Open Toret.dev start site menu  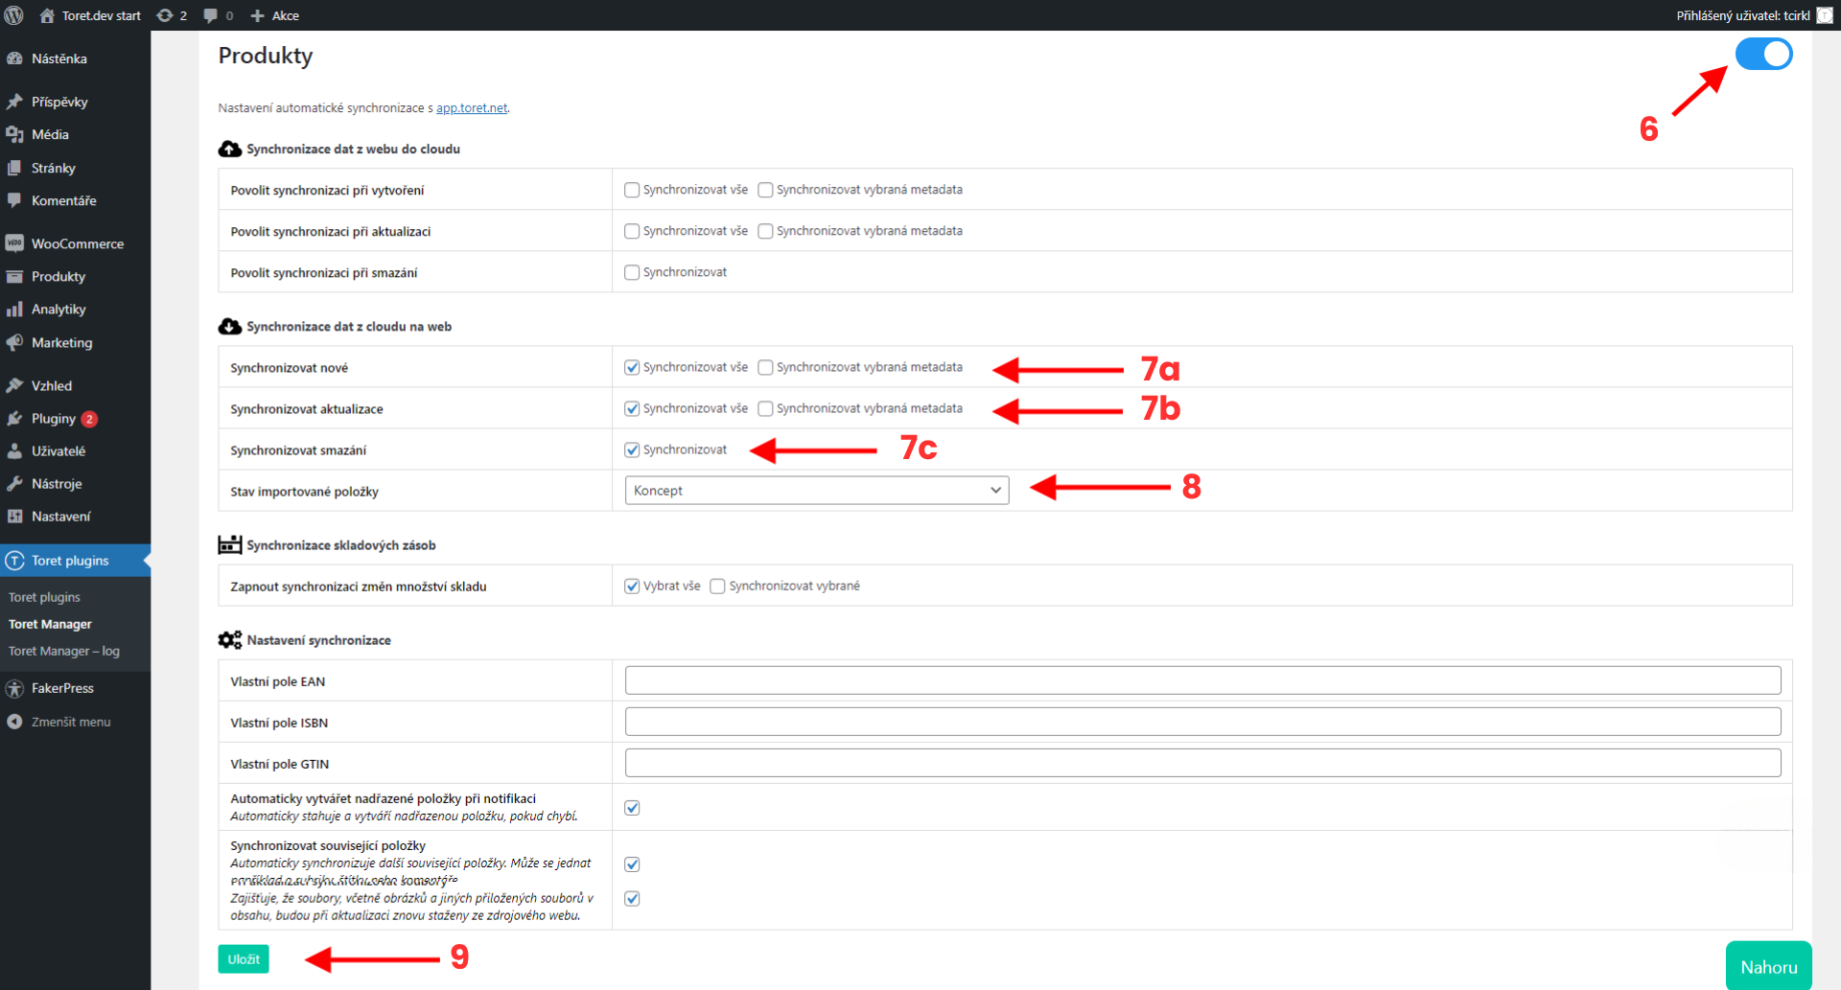[x=90, y=15]
